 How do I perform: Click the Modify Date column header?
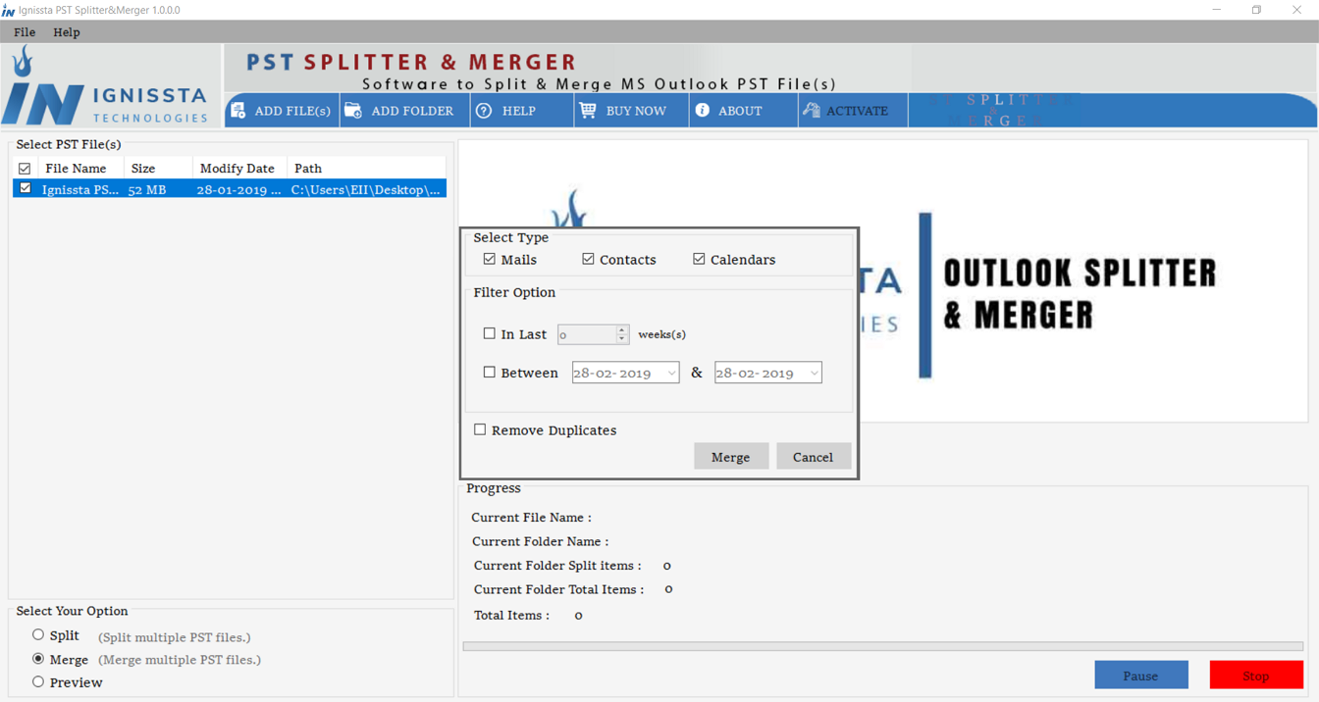click(x=239, y=169)
